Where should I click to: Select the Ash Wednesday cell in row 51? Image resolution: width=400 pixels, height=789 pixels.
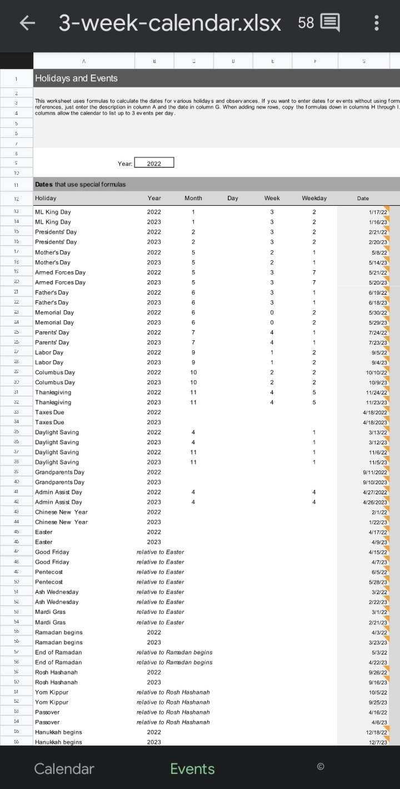[84, 592]
